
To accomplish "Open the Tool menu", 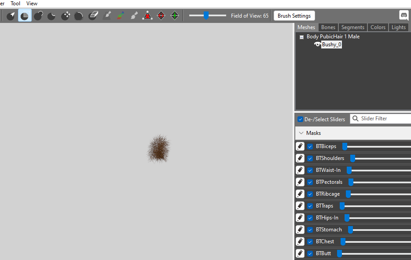I will pos(15,4).
